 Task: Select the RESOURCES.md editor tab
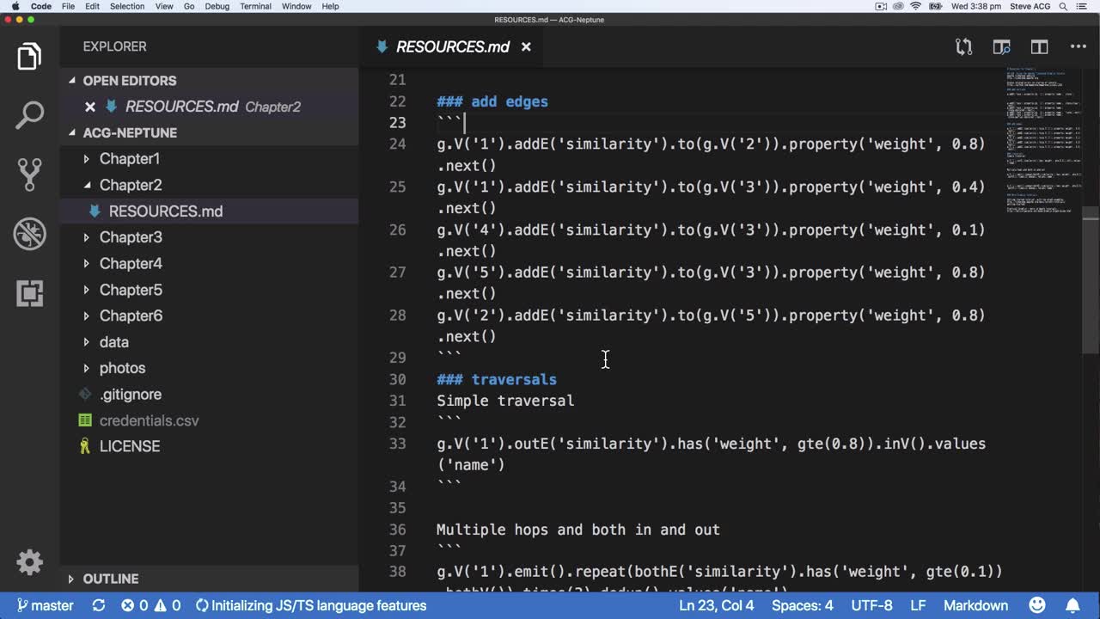pyautogui.click(x=452, y=47)
